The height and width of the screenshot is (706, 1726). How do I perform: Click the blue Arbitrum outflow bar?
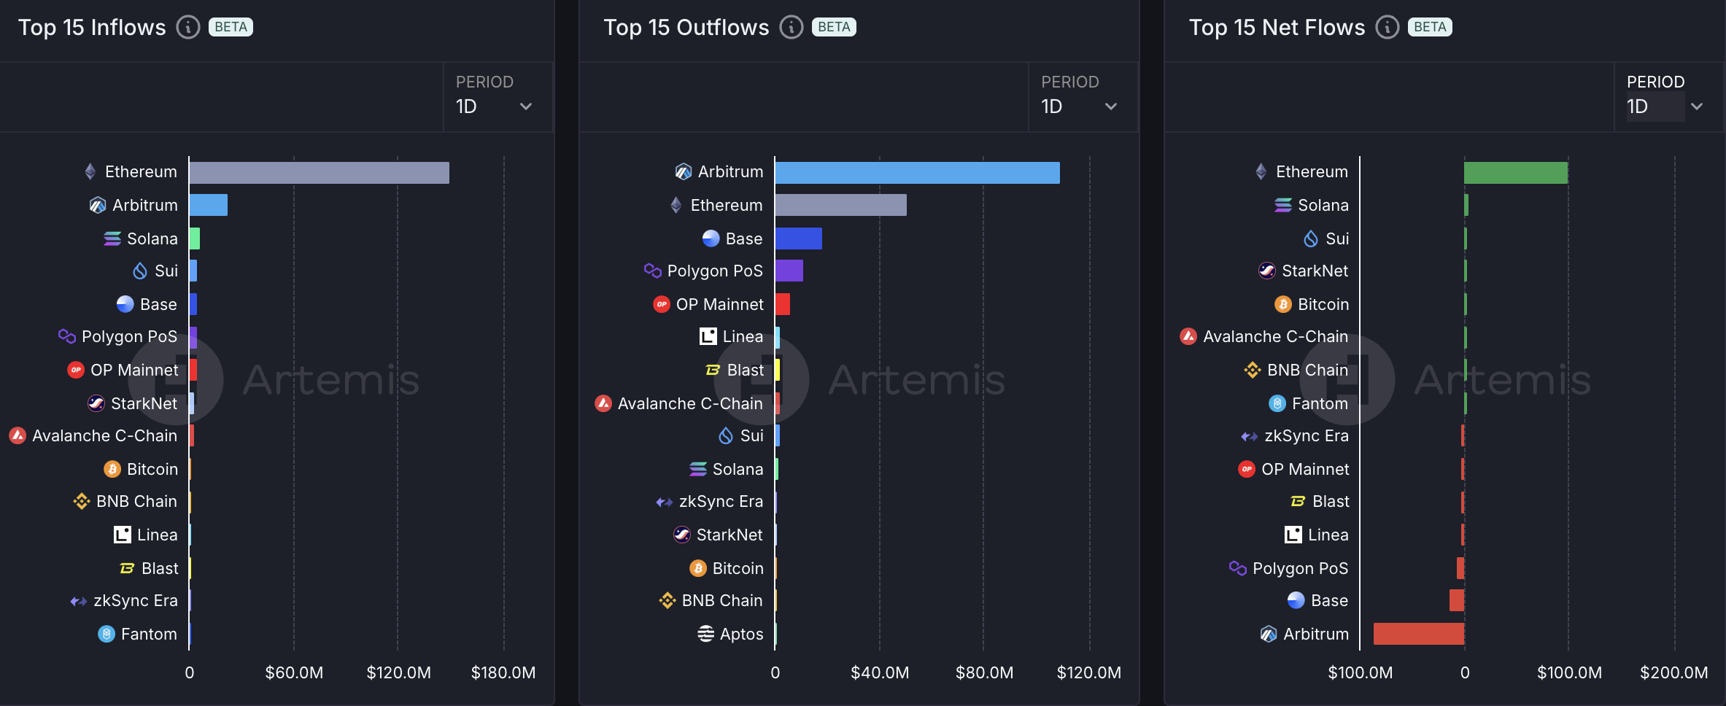[x=917, y=173]
